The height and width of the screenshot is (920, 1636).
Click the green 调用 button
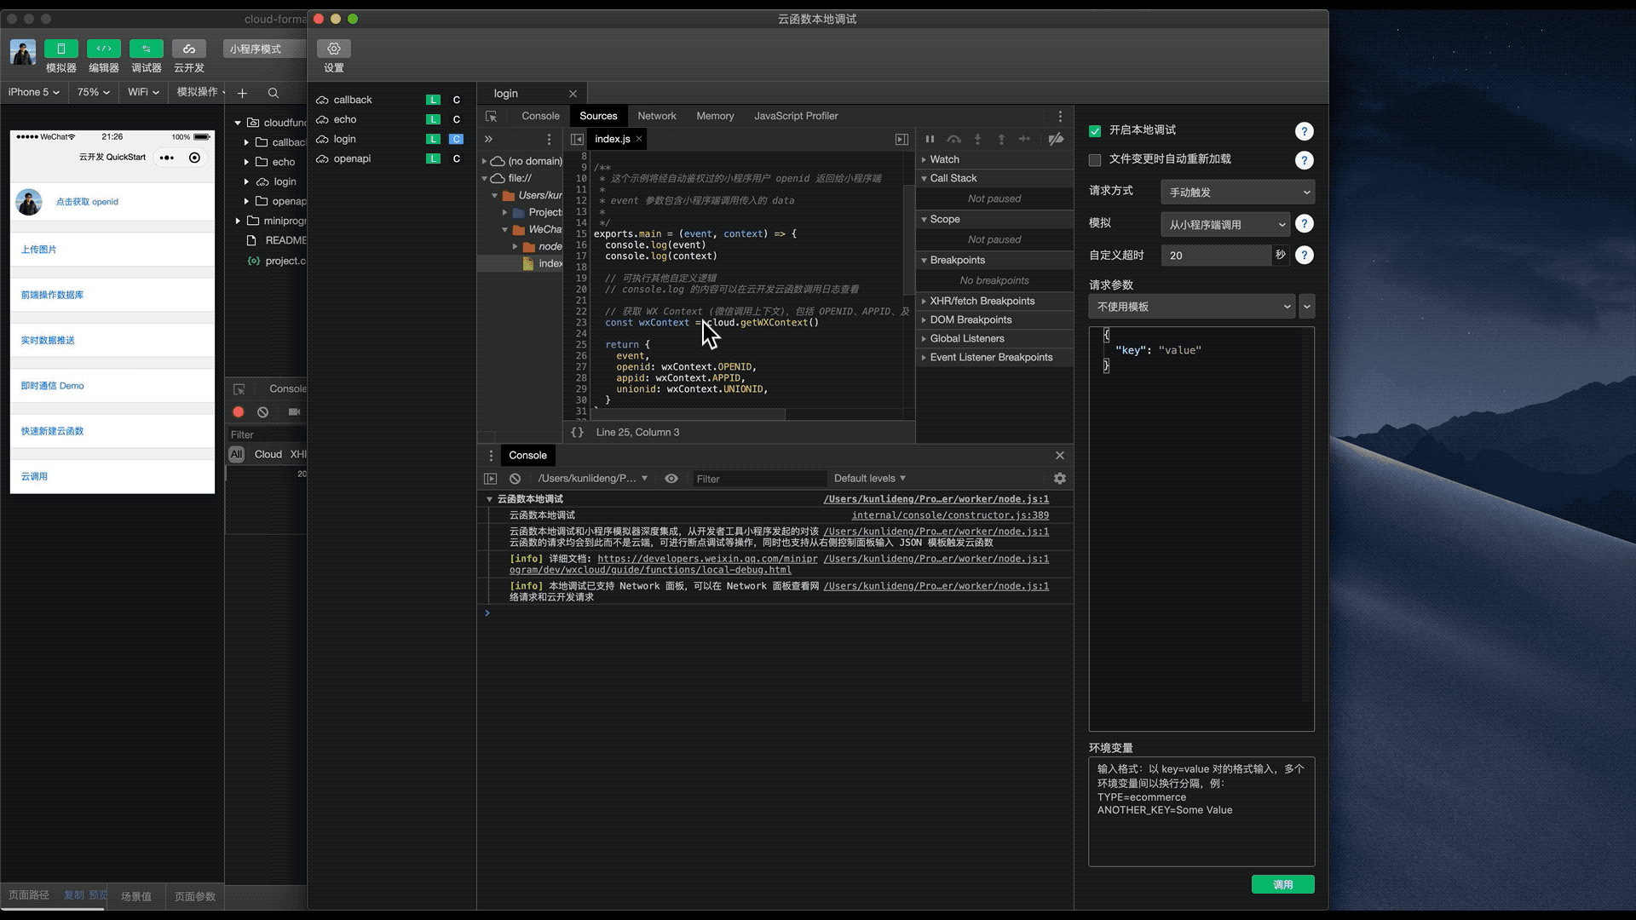pyautogui.click(x=1282, y=884)
